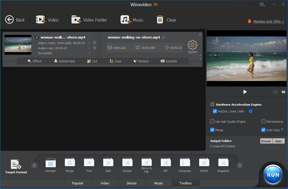The height and width of the screenshot is (189, 288).
Task: Select the Snapshot toolbox preset
Action: click(223, 165)
